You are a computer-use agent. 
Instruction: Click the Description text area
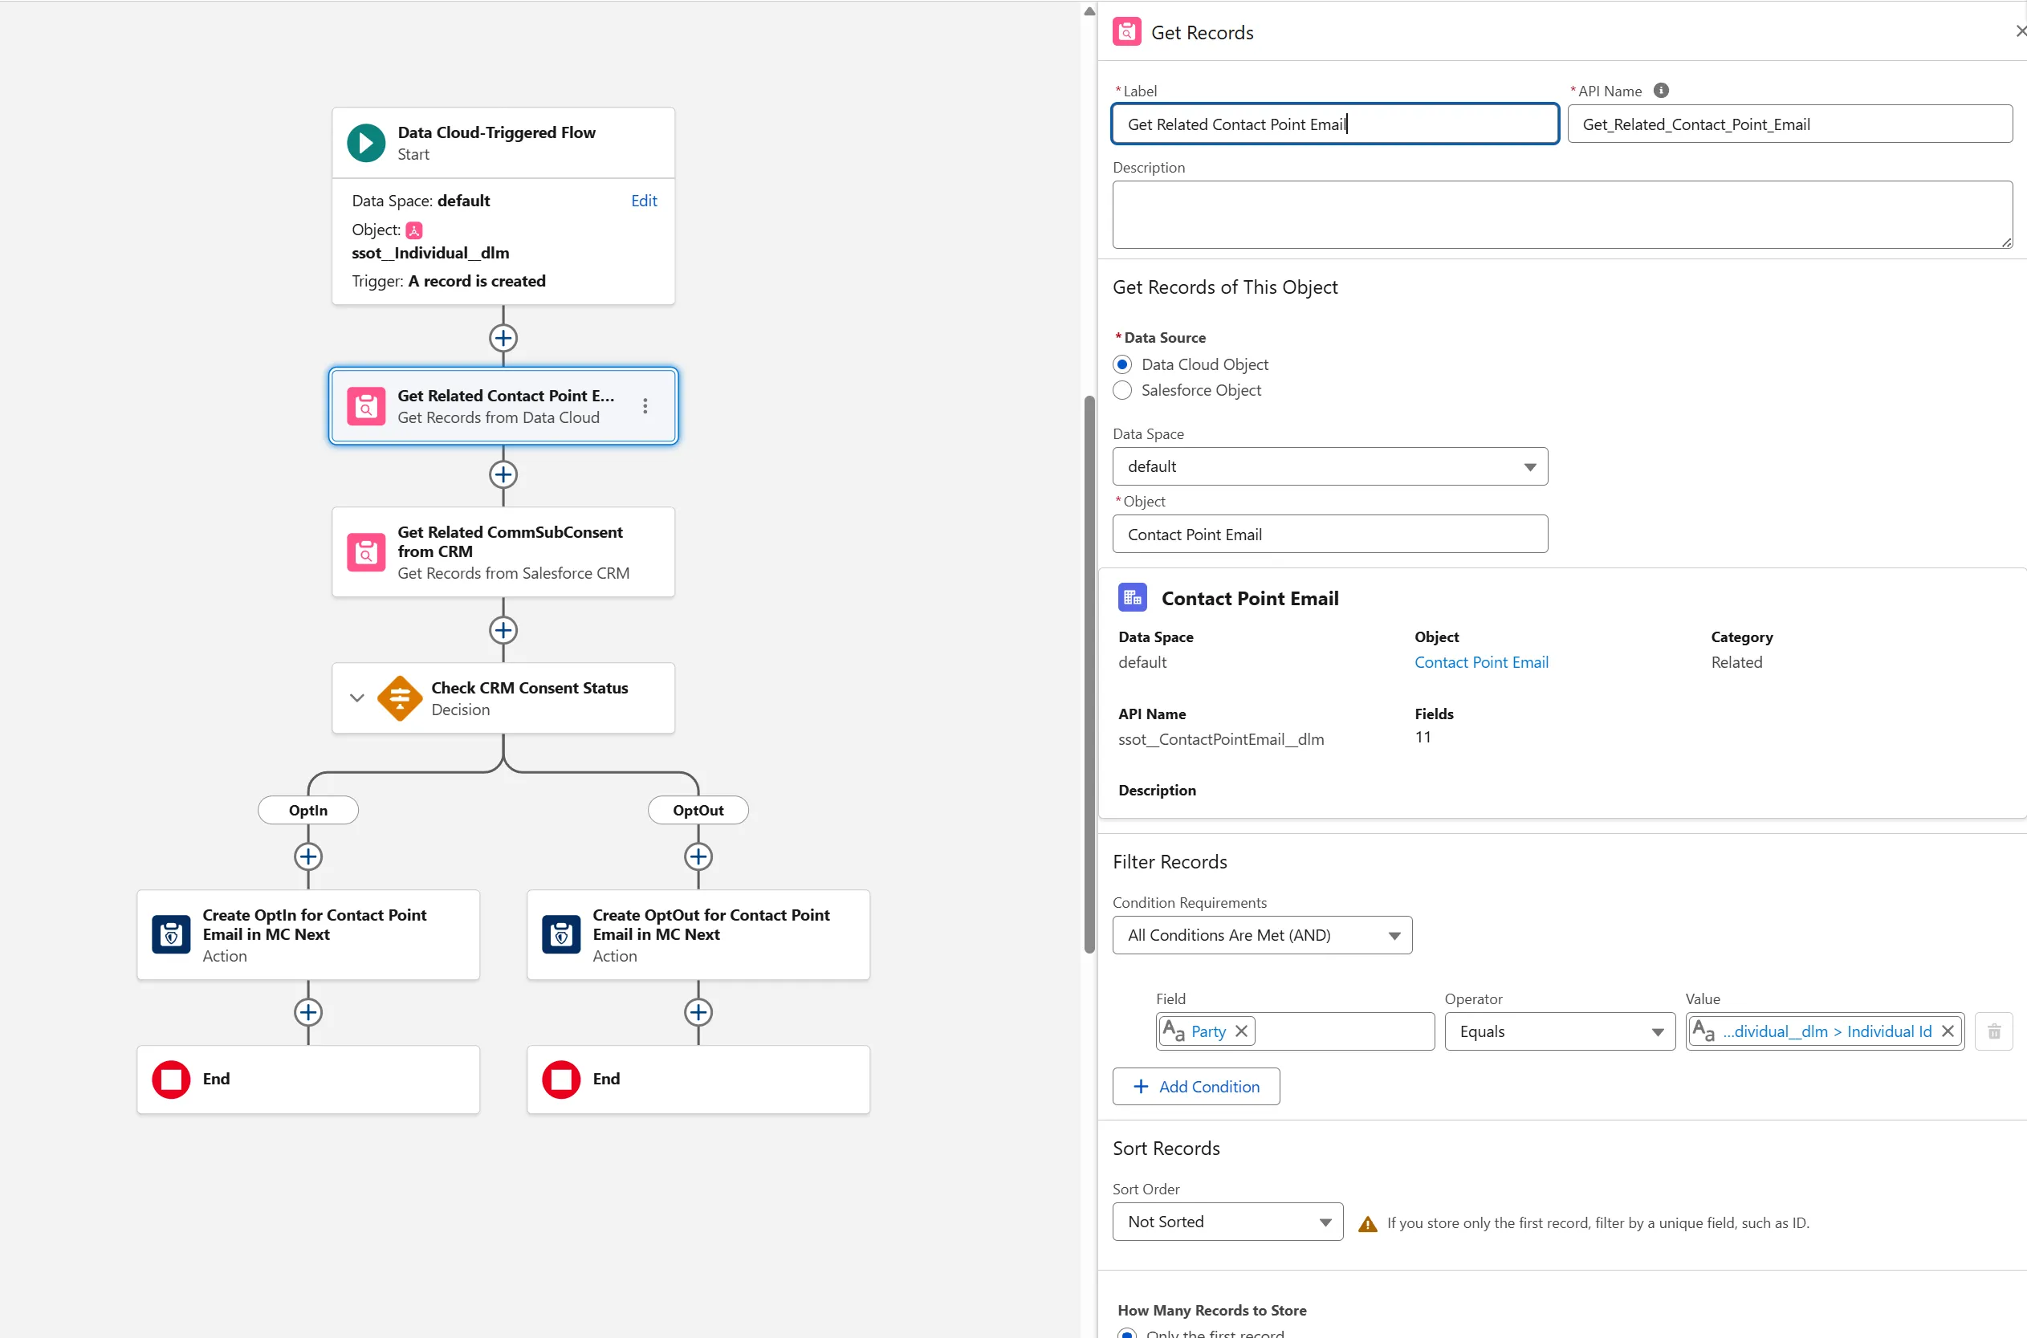coord(1562,215)
